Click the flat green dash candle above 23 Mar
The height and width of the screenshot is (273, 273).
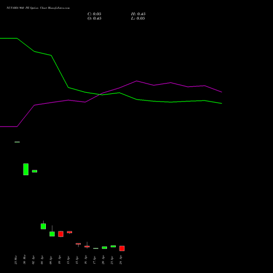pyautogui.click(x=17, y=142)
